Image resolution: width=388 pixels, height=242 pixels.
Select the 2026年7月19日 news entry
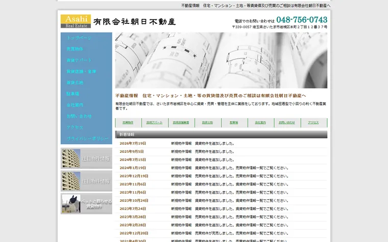(221, 144)
